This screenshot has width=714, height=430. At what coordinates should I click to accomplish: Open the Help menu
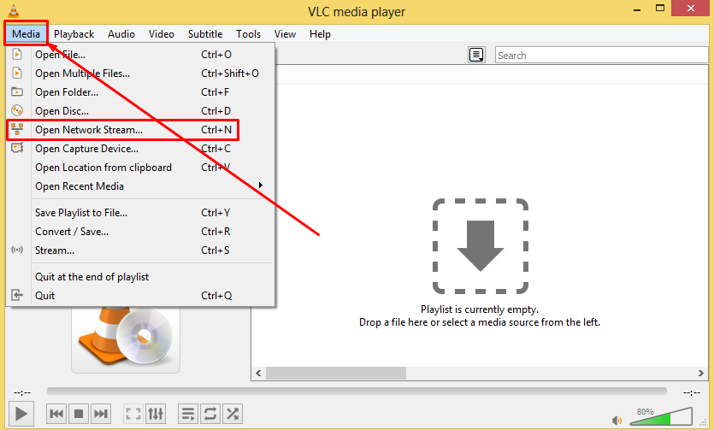pos(320,33)
